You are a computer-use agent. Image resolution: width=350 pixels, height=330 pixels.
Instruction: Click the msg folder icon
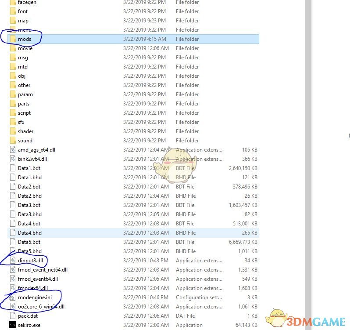point(13,58)
